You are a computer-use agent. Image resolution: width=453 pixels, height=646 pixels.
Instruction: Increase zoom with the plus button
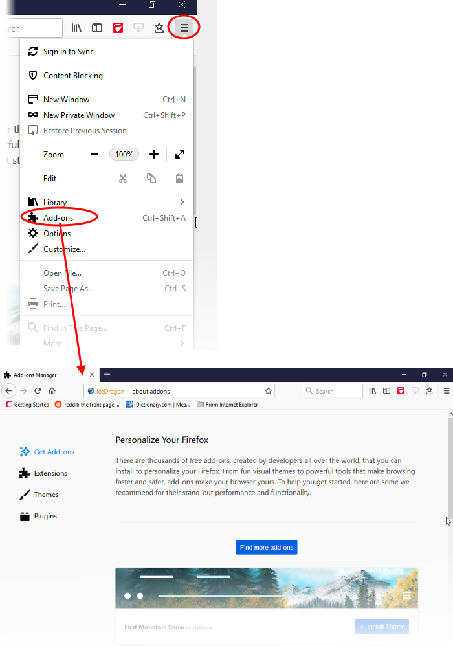154,155
